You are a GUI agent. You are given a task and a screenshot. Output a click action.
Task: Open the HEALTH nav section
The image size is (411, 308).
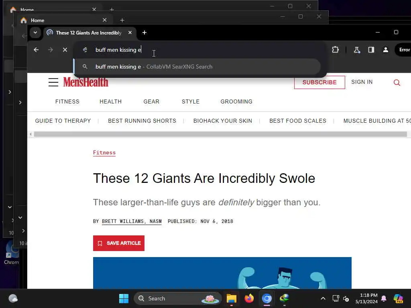[x=111, y=101]
